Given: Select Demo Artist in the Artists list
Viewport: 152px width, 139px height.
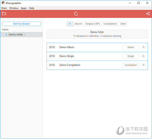Looking at the screenshot, I should pyautogui.click(x=21, y=34).
